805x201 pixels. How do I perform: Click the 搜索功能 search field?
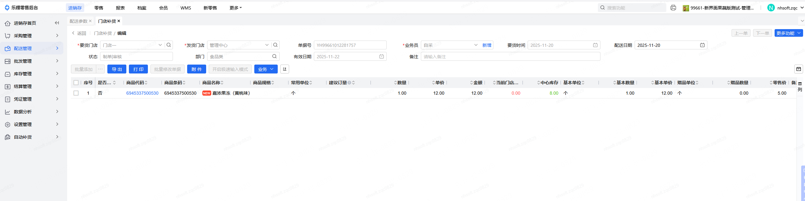click(x=632, y=8)
